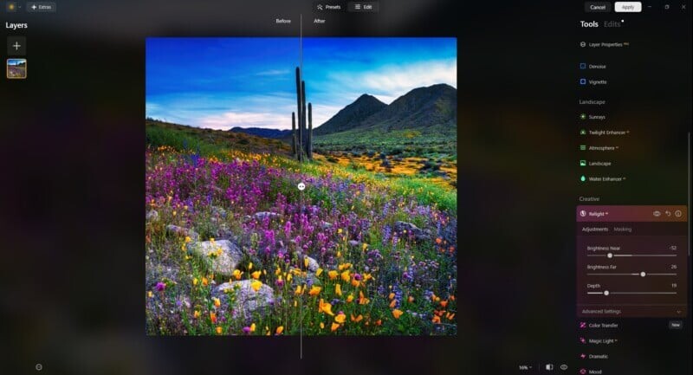Open the Denoise tool

coord(598,66)
